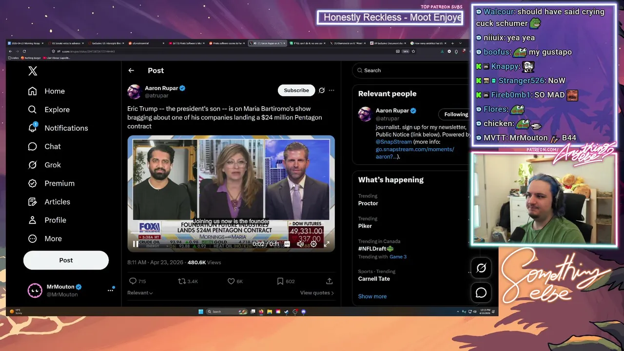Screen dimensions: 624x351
Task: Open go.snapstream.com moments link
Action: [x=415, y=153]
